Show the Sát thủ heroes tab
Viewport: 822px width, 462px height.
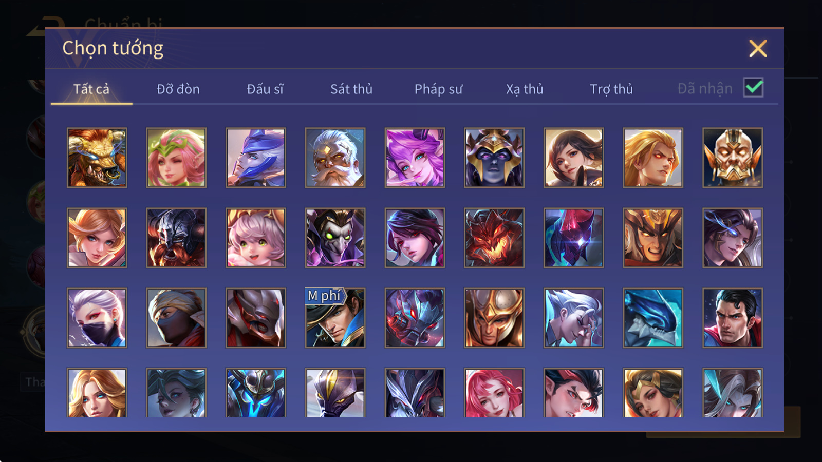[x=351, y=89]
